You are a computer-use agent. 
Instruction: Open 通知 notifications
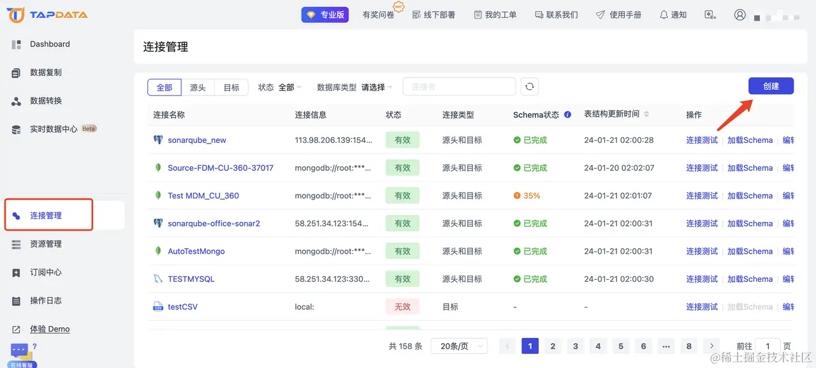673,15
